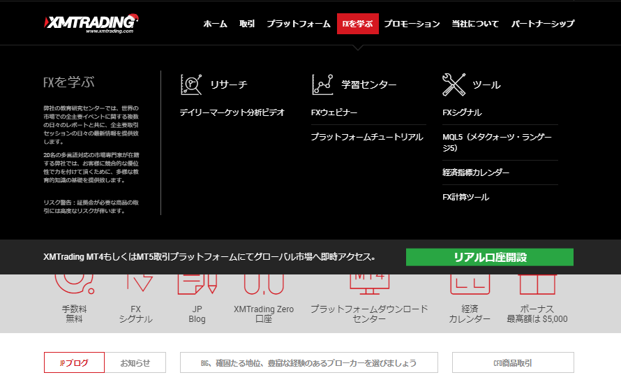621x382 pixels.
Task: Click the XMTrading Zero口座 icon
Action: (264, 284)
